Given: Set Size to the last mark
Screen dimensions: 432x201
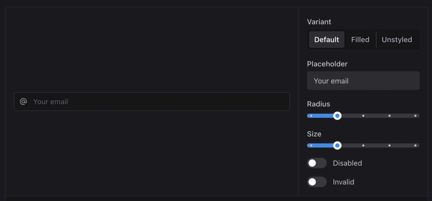Looking at the screenshot, I should [x=415, y=145].
